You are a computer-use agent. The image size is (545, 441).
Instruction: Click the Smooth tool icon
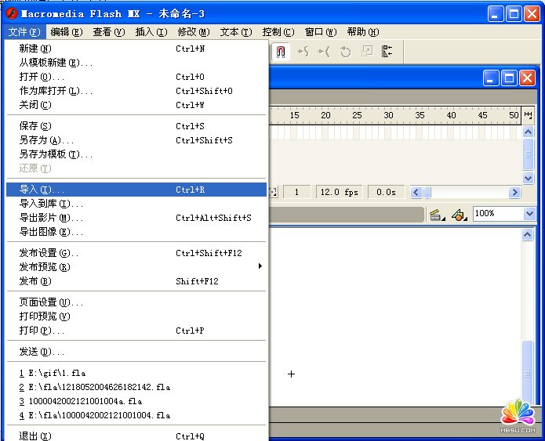(303, 52)
